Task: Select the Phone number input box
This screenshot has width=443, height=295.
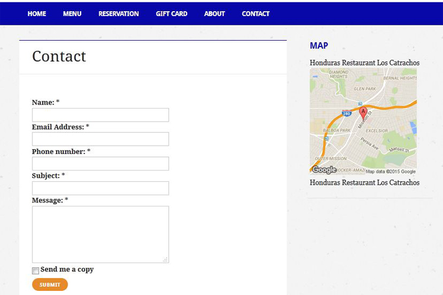Action: pyautogui.click(x=100, y=163)
